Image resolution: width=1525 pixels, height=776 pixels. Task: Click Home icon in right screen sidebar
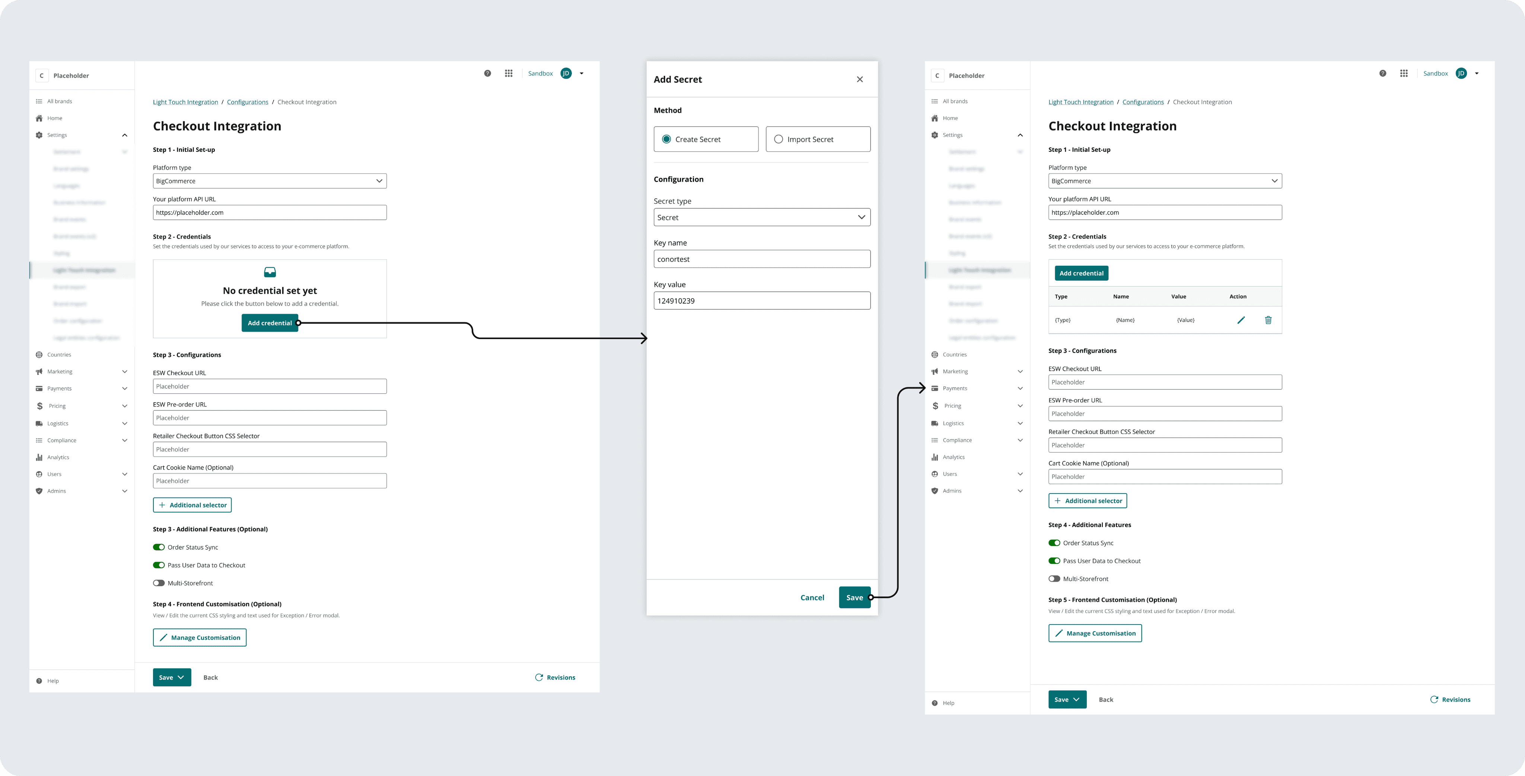coord(934,118)
